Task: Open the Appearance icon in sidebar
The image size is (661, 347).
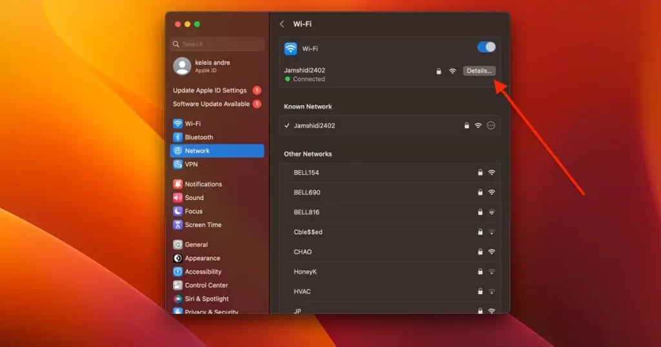Action: pyautogui.click(x=178, y=258)
